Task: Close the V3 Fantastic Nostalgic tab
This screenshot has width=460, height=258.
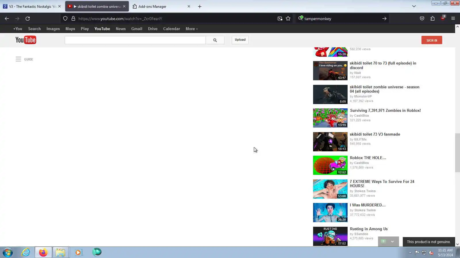Action: point(60,6)
